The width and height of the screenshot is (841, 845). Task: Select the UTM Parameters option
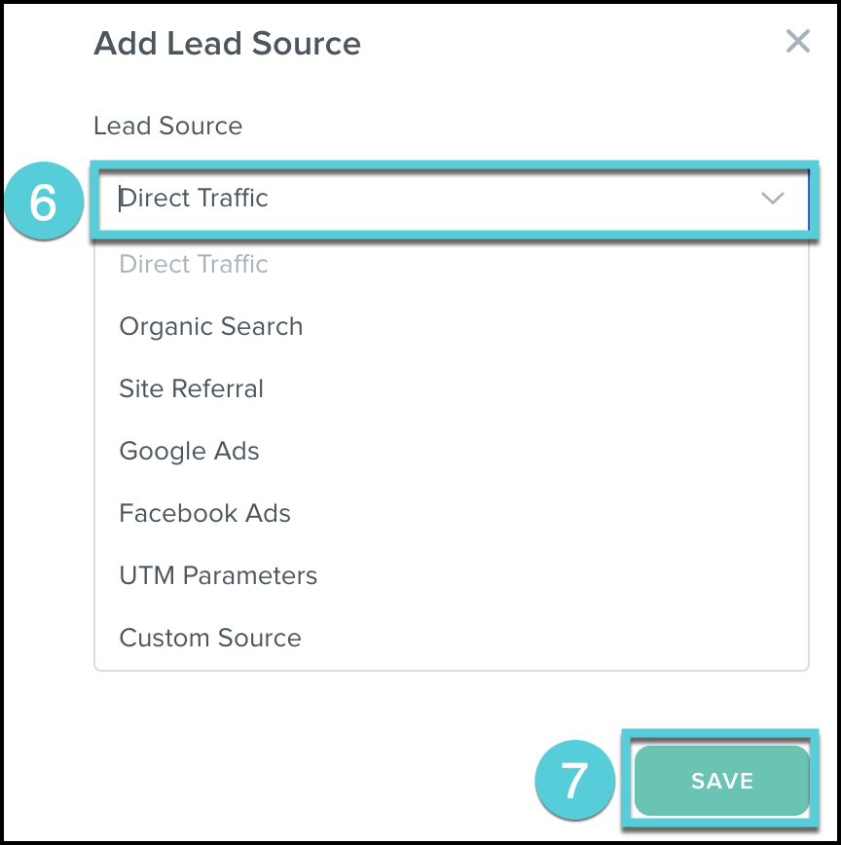click(218, 576)
